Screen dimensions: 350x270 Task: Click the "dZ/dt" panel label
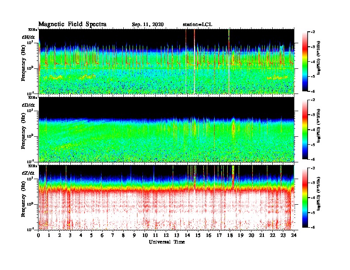[28, 173]
